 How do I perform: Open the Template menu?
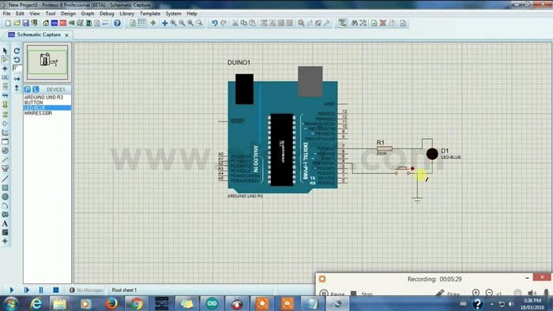(x=150, y=13)
